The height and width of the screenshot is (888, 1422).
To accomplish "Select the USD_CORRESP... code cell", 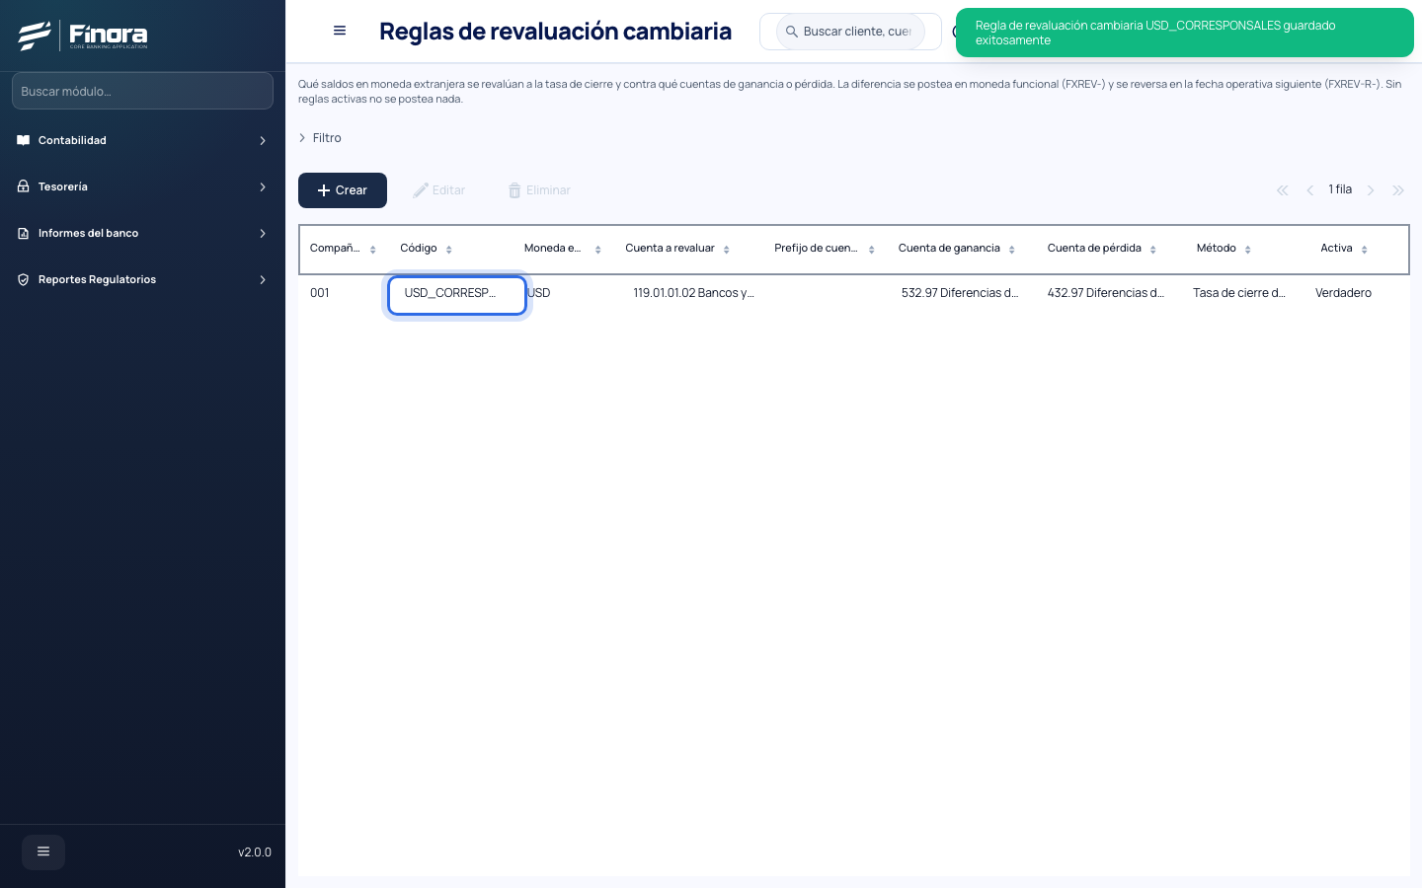I will [x=457, y=295].
